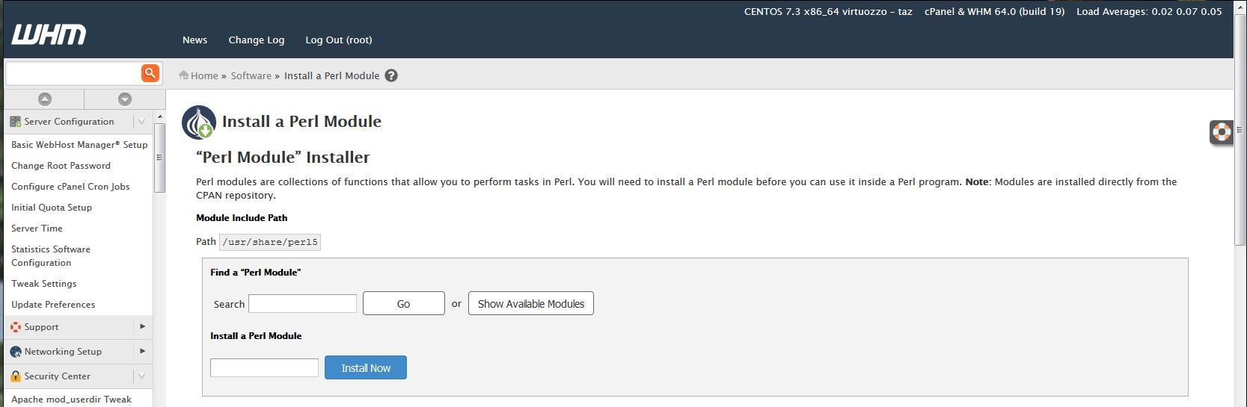The height and width of the screenshot is (407, 1247).
Task: Click the Perl Module onion icon
Action: pyautogui.click(x=199, y=122)
